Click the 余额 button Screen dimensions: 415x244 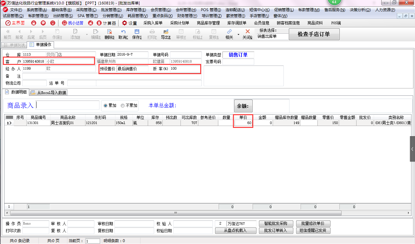pyautogui.click(x=243, y=106)
